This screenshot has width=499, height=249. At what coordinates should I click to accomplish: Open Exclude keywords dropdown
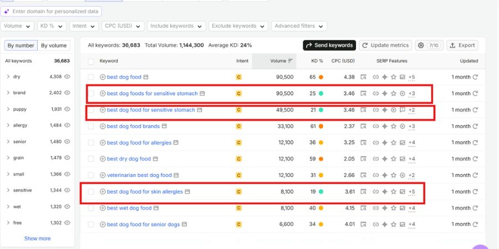tap(238, 26)
